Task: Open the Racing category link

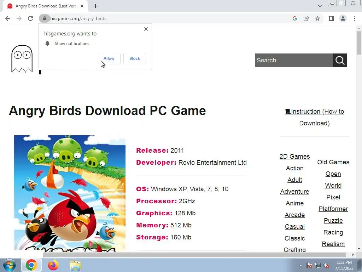Action: point(333,232)
